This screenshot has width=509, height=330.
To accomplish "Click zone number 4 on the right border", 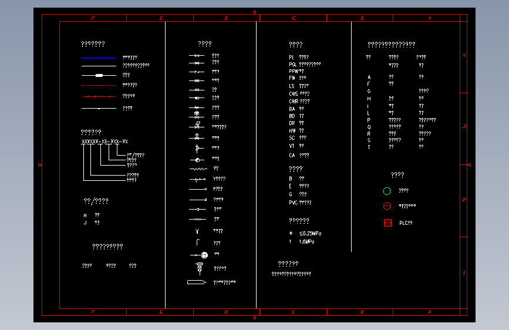I will 464,56.
